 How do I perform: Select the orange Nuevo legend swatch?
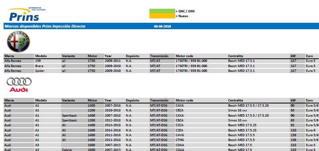162,16
